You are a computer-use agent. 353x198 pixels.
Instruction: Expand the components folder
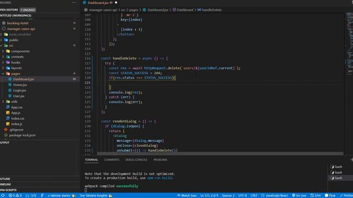(x=20, y=51)
